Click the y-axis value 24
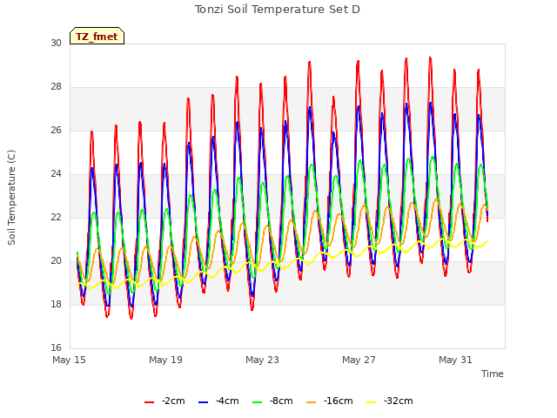 56,174
